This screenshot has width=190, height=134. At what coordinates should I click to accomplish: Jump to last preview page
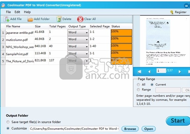point(189,72)
